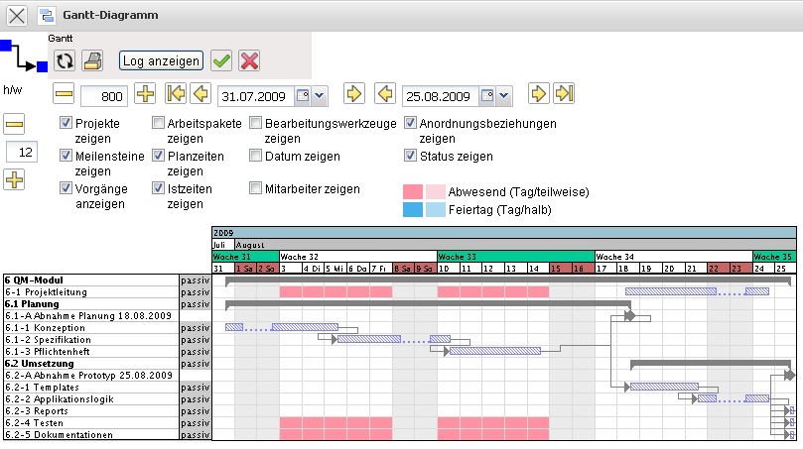
Task: Select the 6.2 Umsetzung phase row
Action: click(x=91, y=364)
